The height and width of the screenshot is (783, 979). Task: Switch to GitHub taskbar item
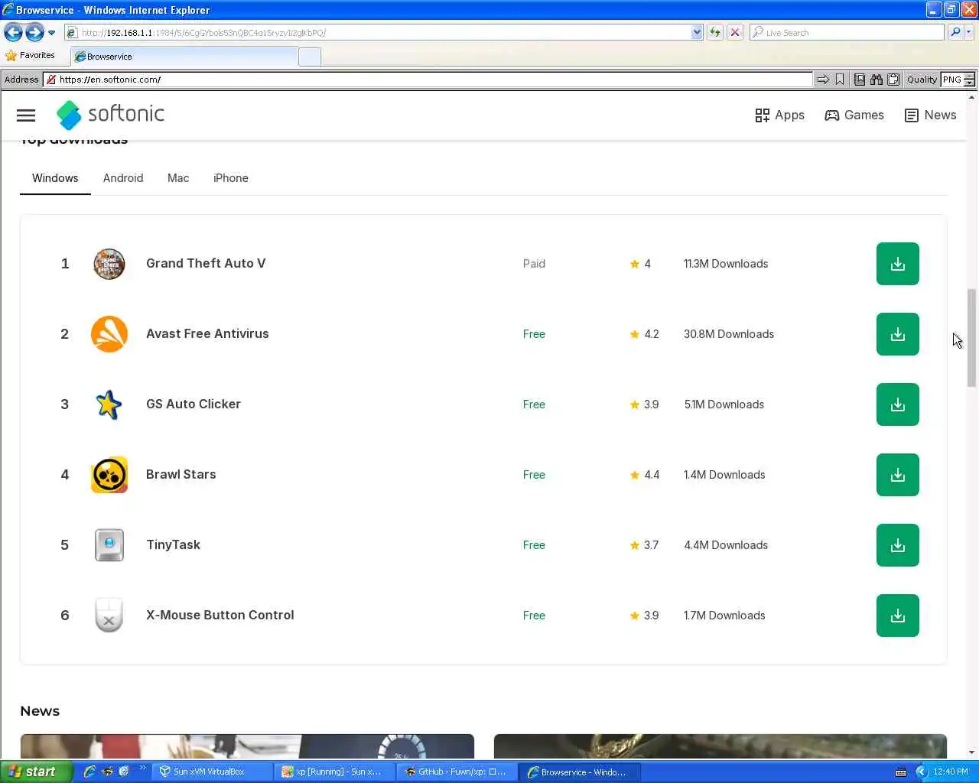tap(457, 772)
